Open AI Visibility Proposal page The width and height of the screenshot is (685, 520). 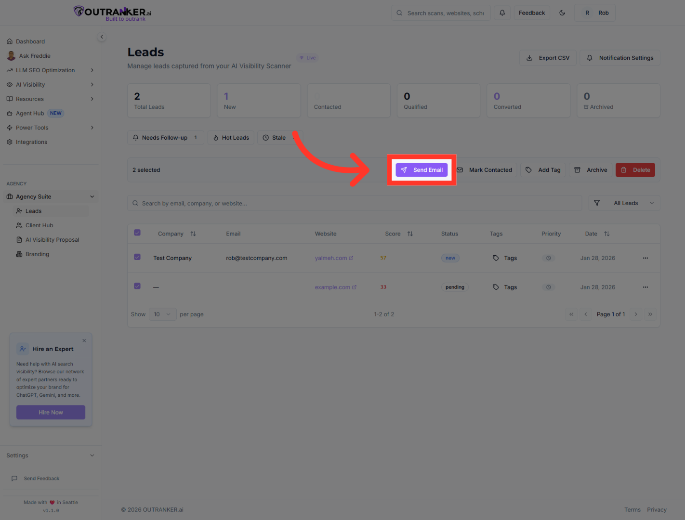coord(48,240)
